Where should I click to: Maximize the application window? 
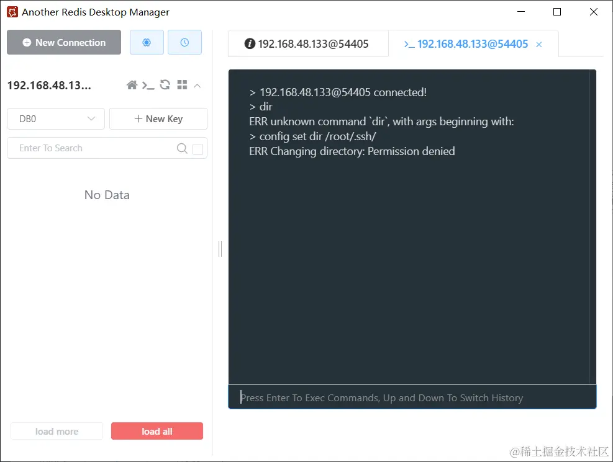pos(557,12)
